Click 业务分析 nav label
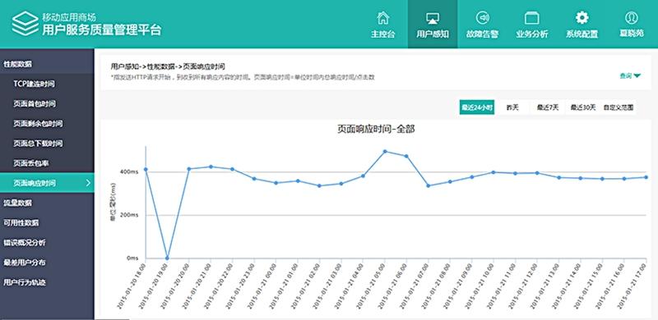 pos(531,34)
